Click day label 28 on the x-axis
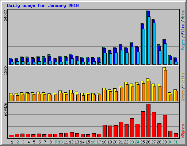187x146 pixels. click(159, 142)
